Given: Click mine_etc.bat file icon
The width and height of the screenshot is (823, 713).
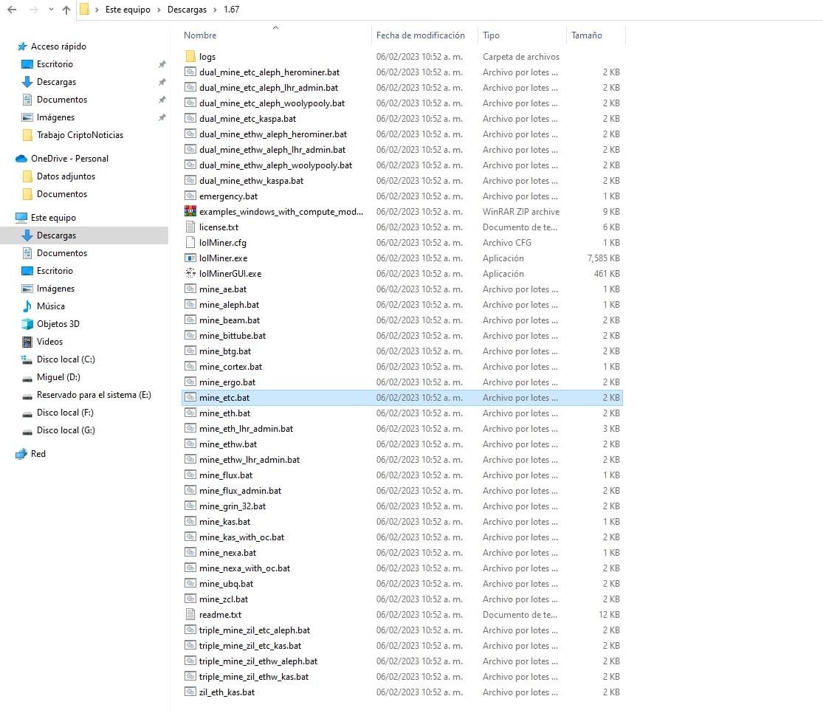Looking at the screenshot, I should click(x=190, y=397).
